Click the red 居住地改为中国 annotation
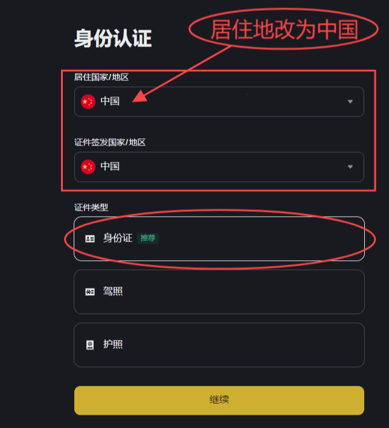 coord(284,29)
